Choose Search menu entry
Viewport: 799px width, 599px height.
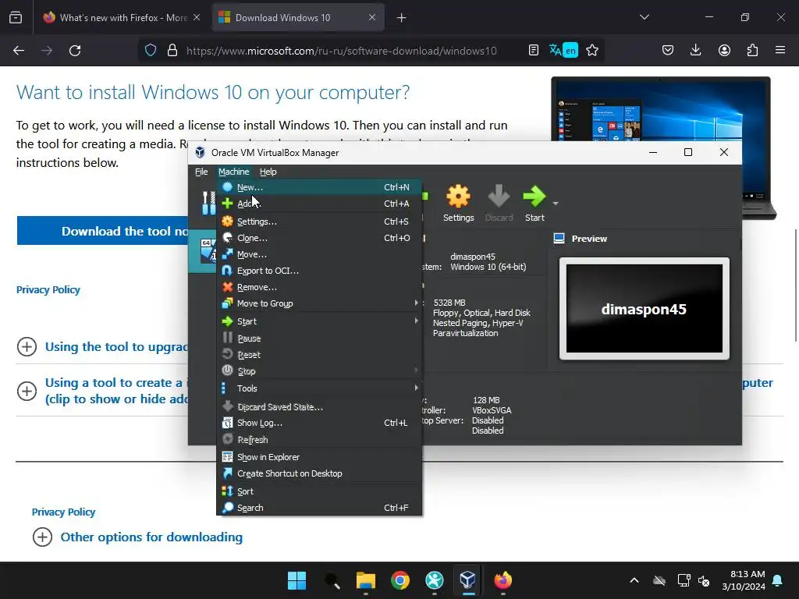[319, 508]
